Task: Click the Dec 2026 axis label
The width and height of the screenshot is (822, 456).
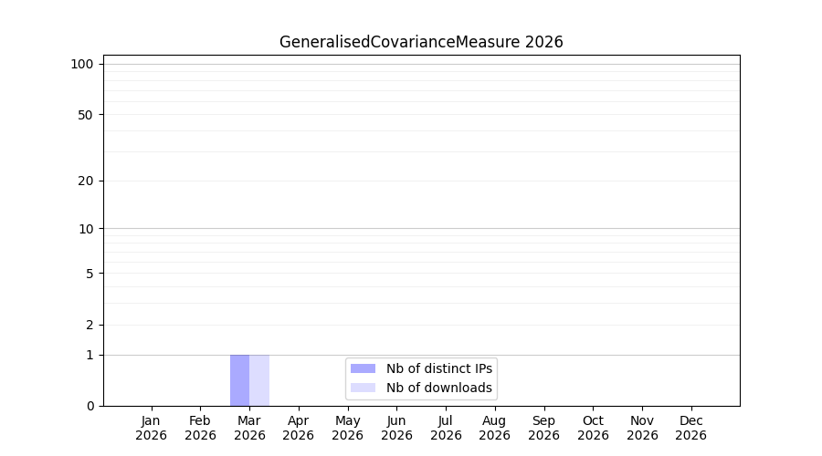Action: (x=691, y=428)
